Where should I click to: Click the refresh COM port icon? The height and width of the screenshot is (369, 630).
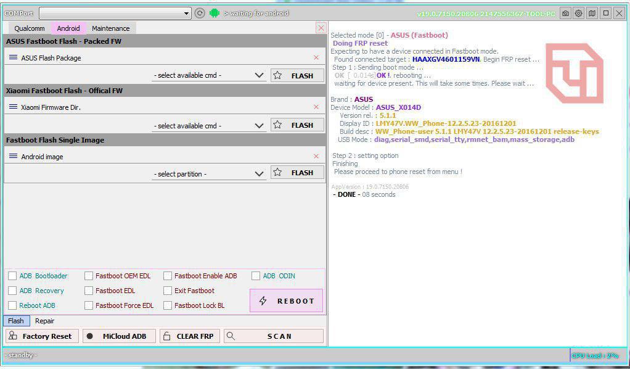pyautogui.click(x=200, y=14)
